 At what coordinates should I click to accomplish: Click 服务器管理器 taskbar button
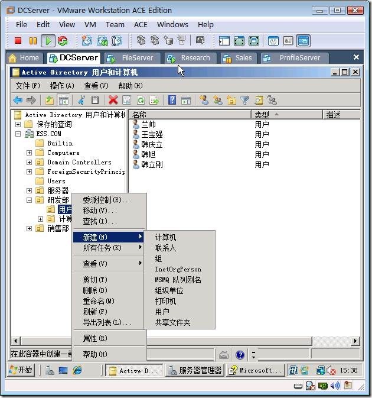pyautogui.click(x=195, y=370)
